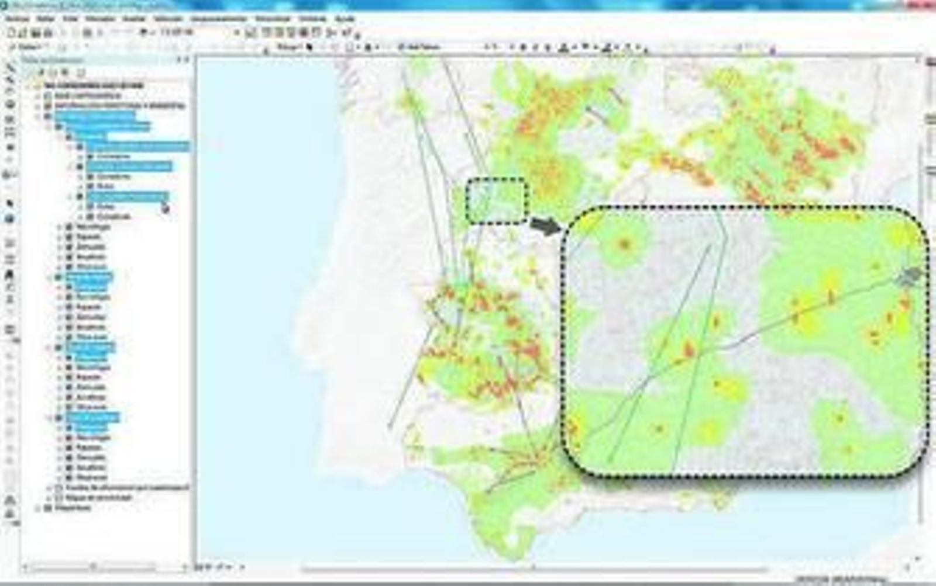Enable the Mapas de sensibilidad layer checkbox
Image resolution: width=936 pixels, height=586 pixels.
click(58, 498)
